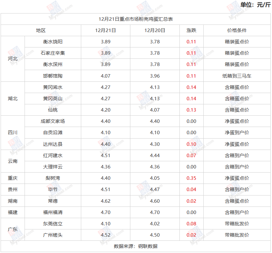Click the 成都文家场 market cell
Image resolution: width=272 pixels, height=253 pixels.
point(53,121)
